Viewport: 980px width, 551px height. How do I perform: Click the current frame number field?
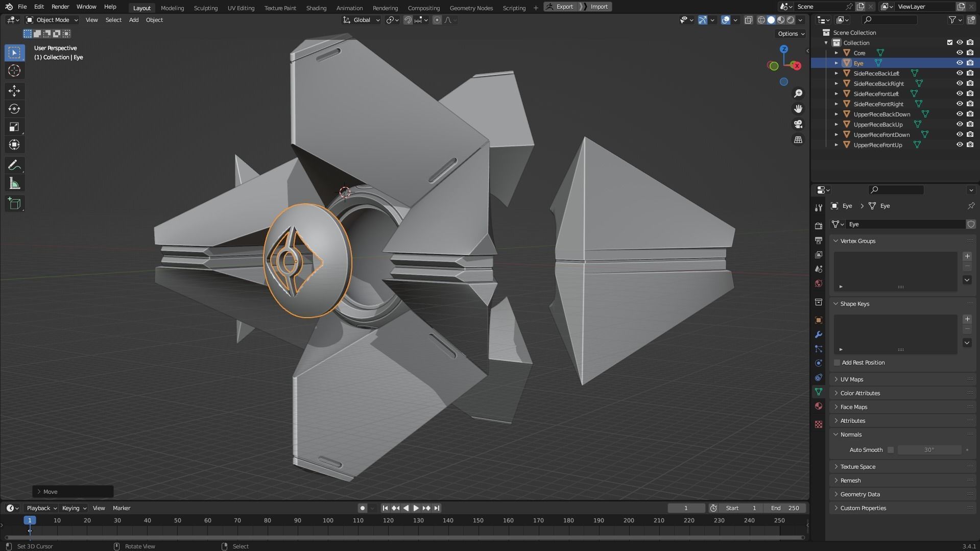(x=686, y=508)
